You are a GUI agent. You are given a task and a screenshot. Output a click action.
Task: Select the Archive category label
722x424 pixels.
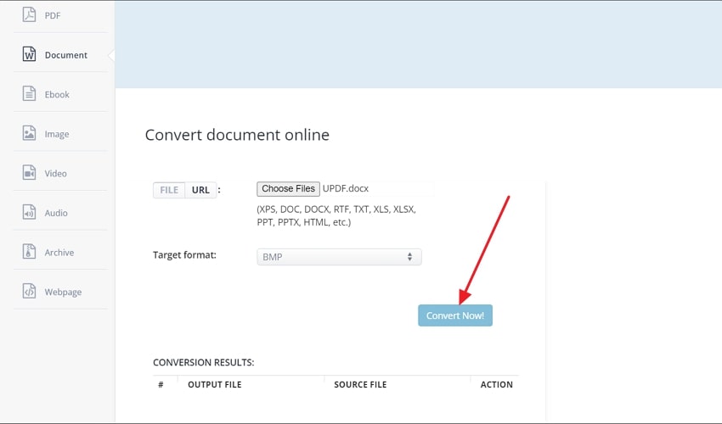point(59,253)
